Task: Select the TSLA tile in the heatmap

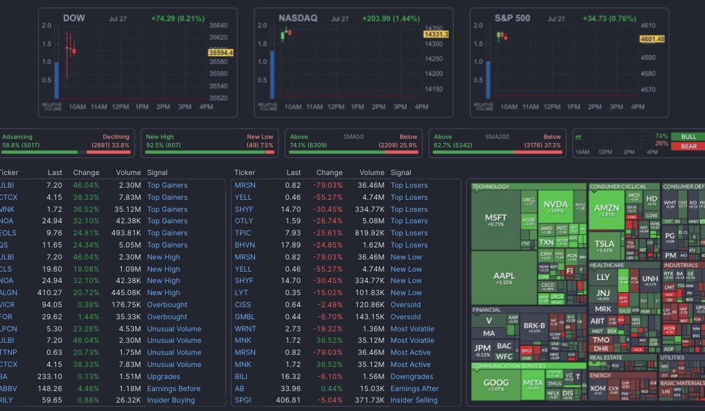Action: (x=605, y=246)
